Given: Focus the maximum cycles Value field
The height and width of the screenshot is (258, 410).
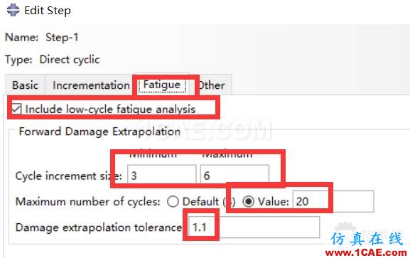Looking at the screenshot, I should [x=333, y=201].
